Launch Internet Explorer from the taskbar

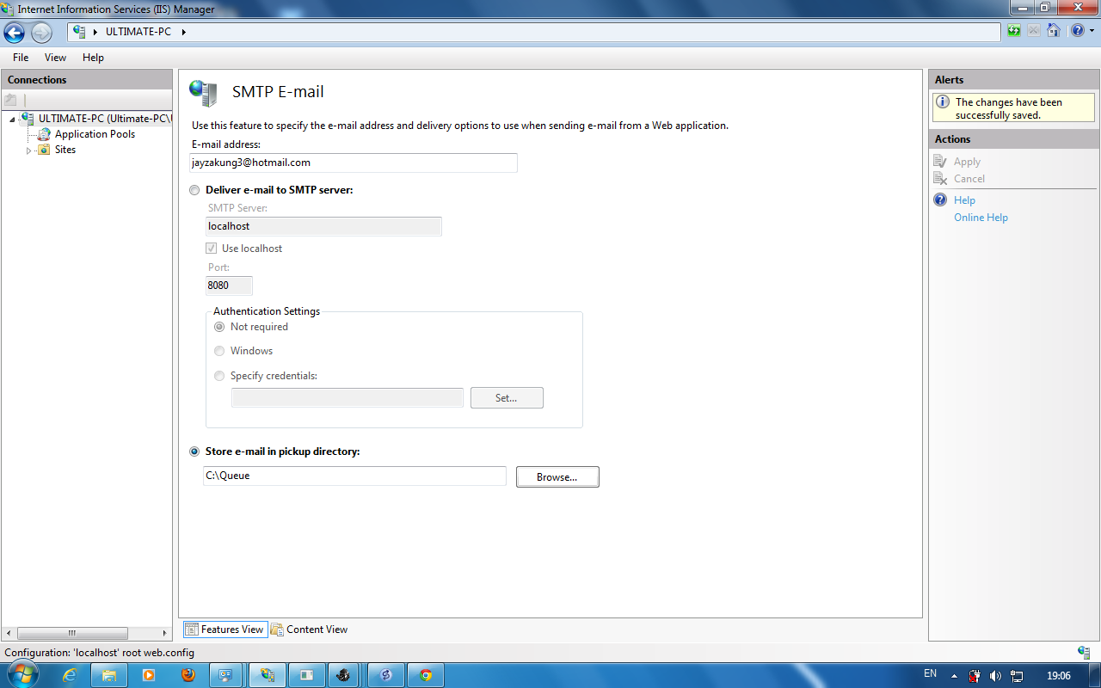71,675
